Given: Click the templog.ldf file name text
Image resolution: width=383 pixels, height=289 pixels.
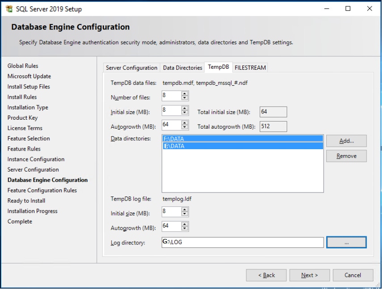Looking at the screenshot, I should pos(177,199).
